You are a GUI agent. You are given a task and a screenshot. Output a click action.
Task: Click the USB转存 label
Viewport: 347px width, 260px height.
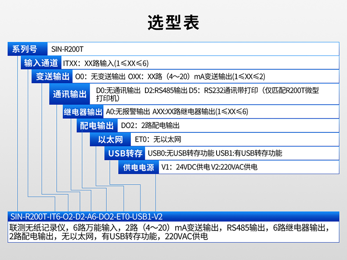pos(125,153)
